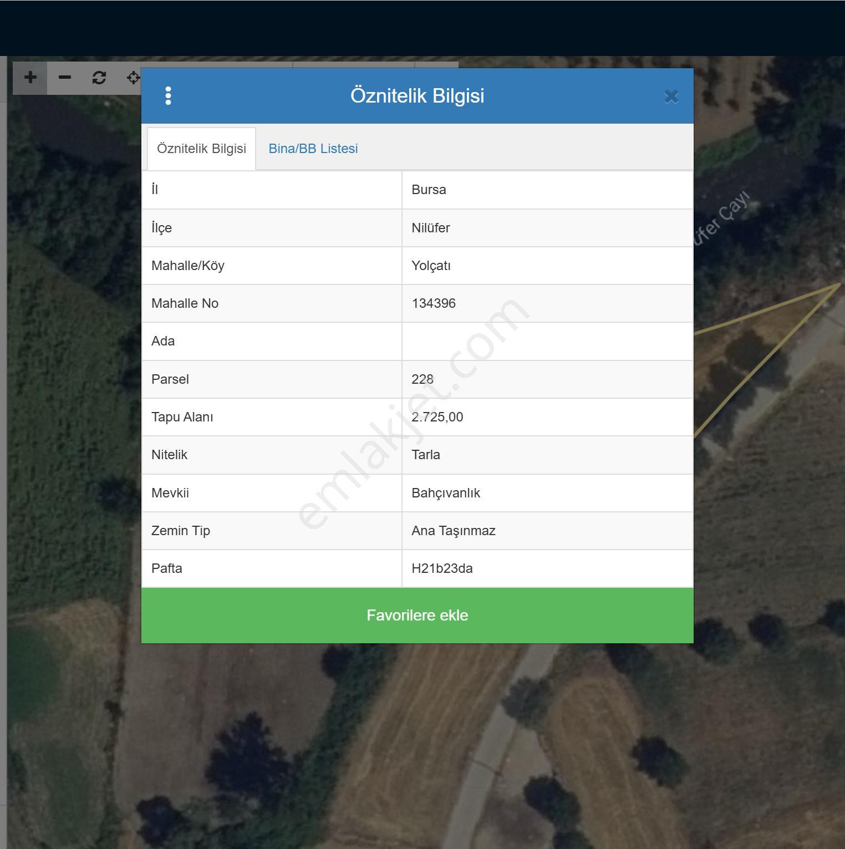Click the Mahalle/Köy row label
This screenshot has width=845, height=849.
(187, 266)
